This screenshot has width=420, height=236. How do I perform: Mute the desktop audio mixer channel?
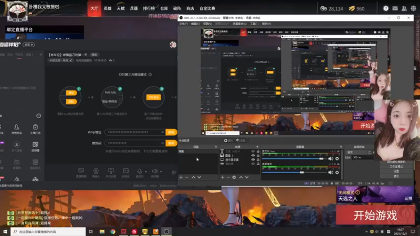331,173
